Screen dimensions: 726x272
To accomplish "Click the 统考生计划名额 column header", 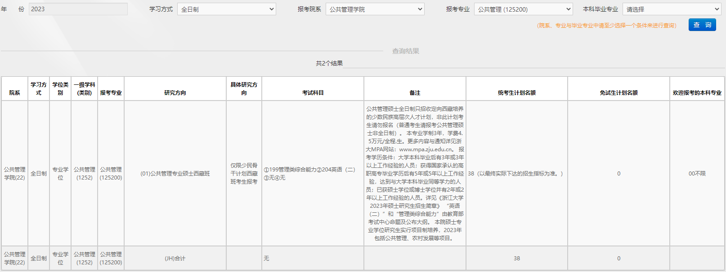I will [516, 93].
